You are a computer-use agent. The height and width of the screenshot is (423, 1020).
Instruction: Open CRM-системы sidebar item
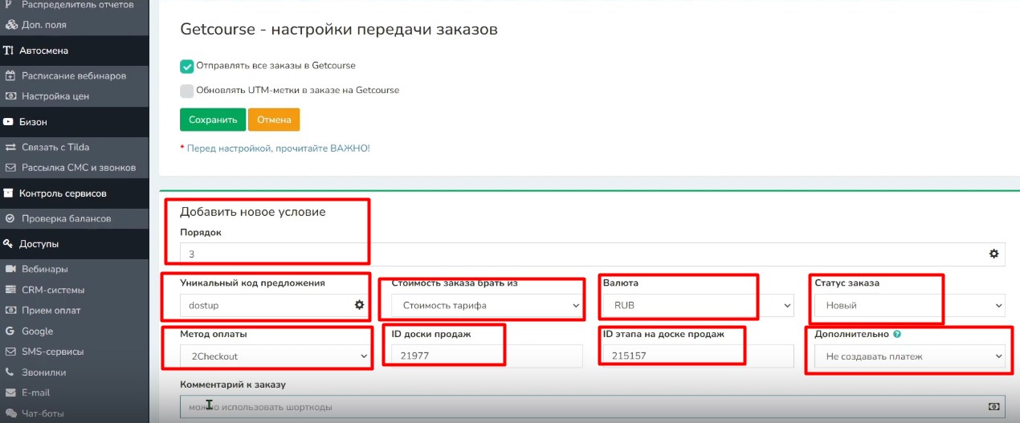pos(53,290)
